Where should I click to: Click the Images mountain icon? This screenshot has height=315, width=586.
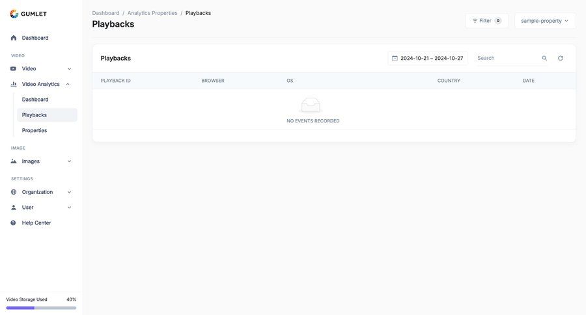(14, 161)
